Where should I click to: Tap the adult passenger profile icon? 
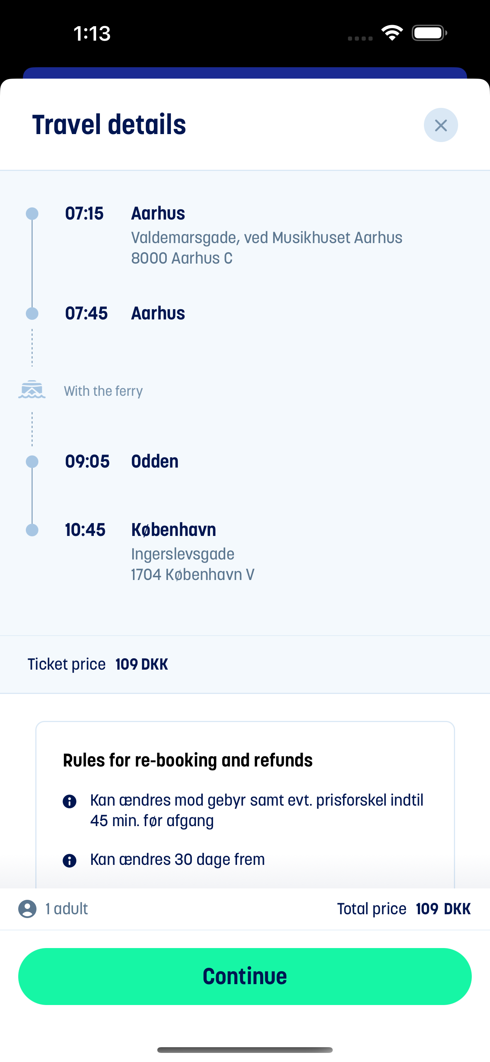click(x=27, y=909)
